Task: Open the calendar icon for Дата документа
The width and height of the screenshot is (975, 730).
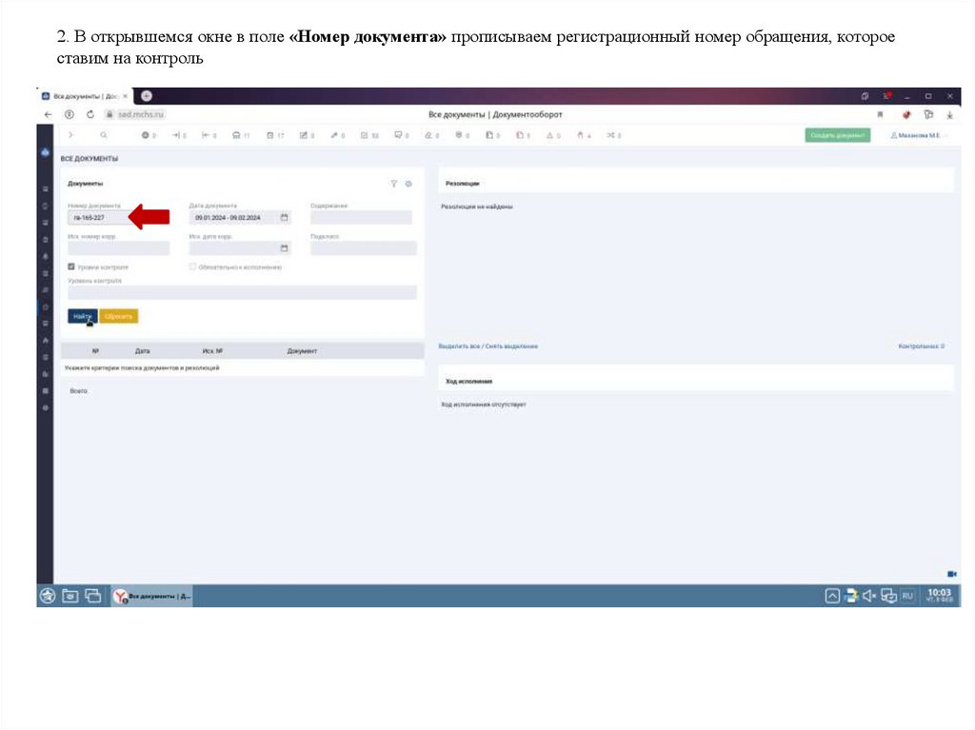Action: (284, 217)
